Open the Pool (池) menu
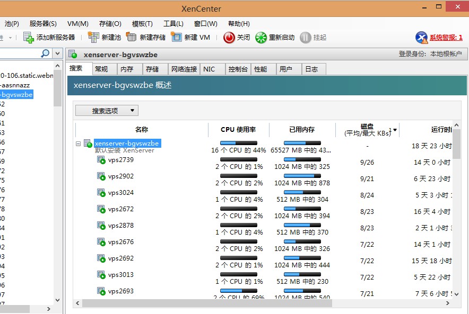Screen dimensions: 469x314 12,24
